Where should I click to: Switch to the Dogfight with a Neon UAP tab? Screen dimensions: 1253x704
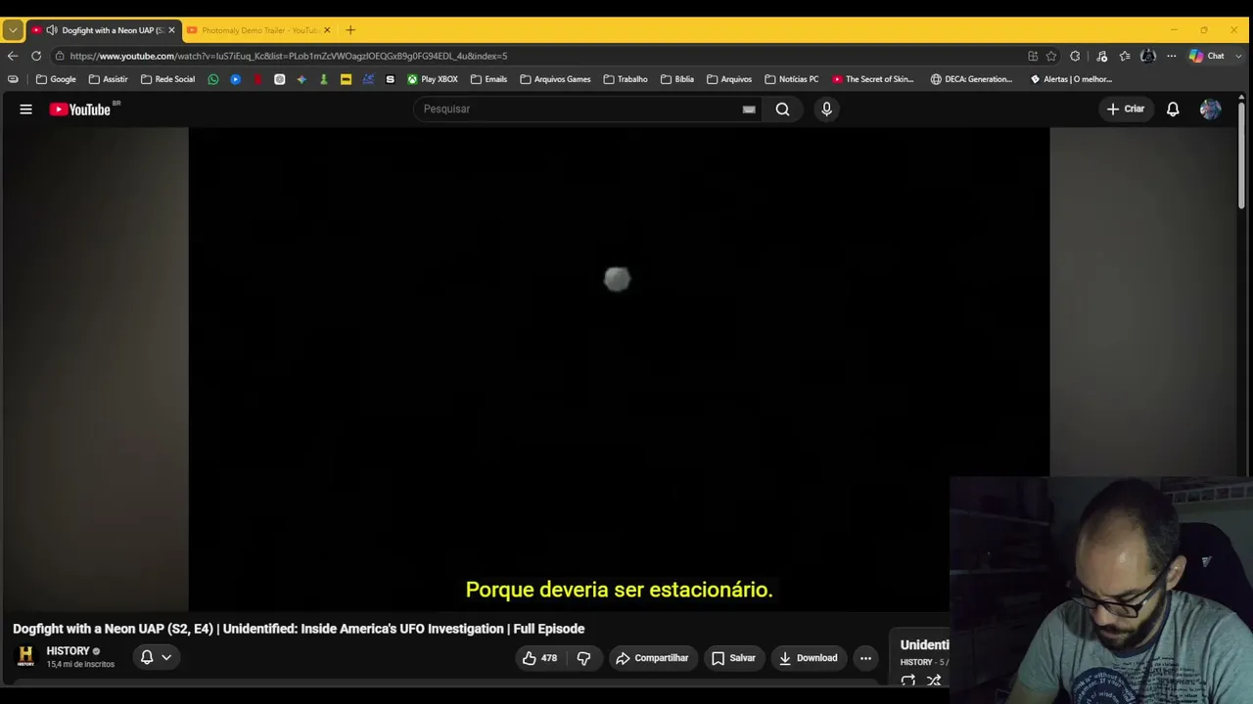tap(103, 30)
